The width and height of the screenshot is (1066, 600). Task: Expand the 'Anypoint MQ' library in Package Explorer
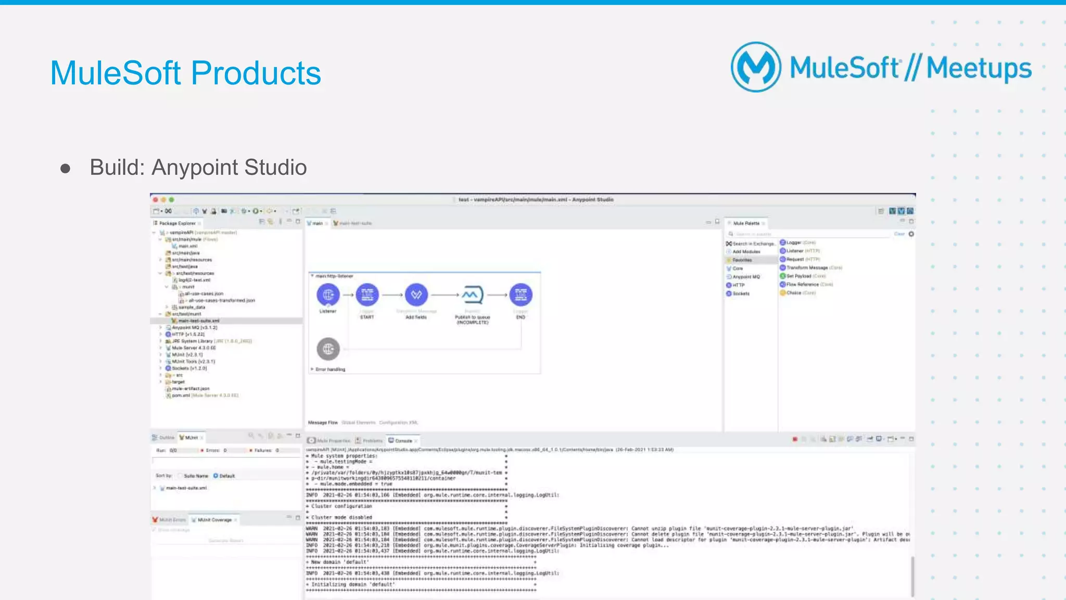coord(161,327)
